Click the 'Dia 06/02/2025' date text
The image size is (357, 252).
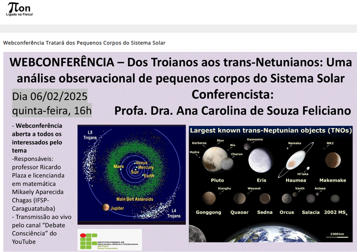click(50, 96)
